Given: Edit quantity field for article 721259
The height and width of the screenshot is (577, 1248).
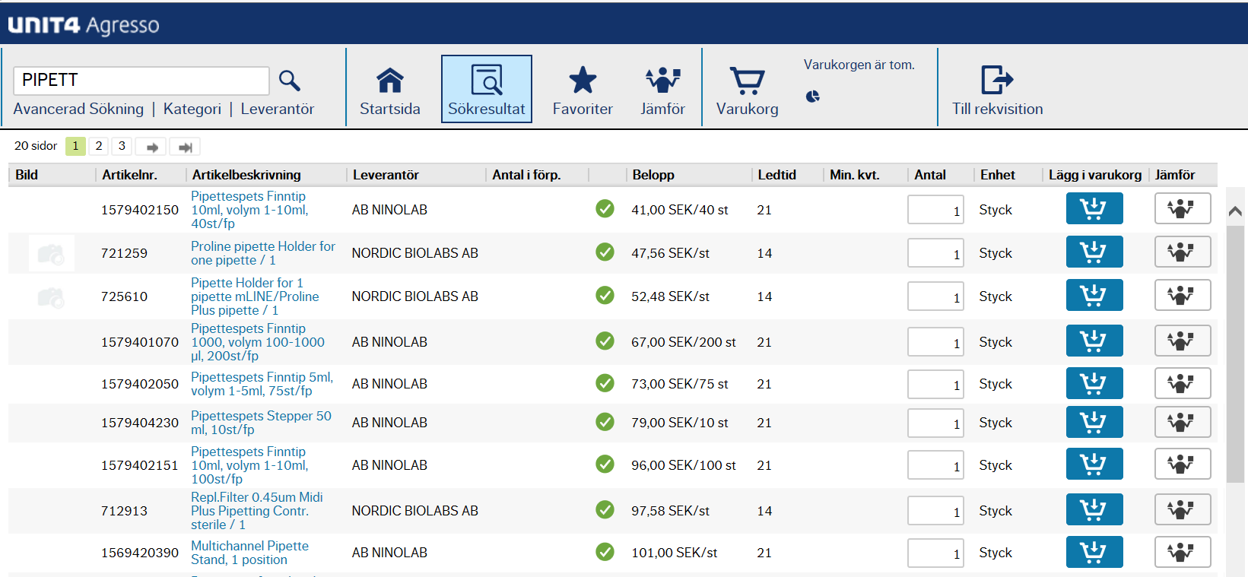Looking at the screenshot, I should (x=935, y=253).
